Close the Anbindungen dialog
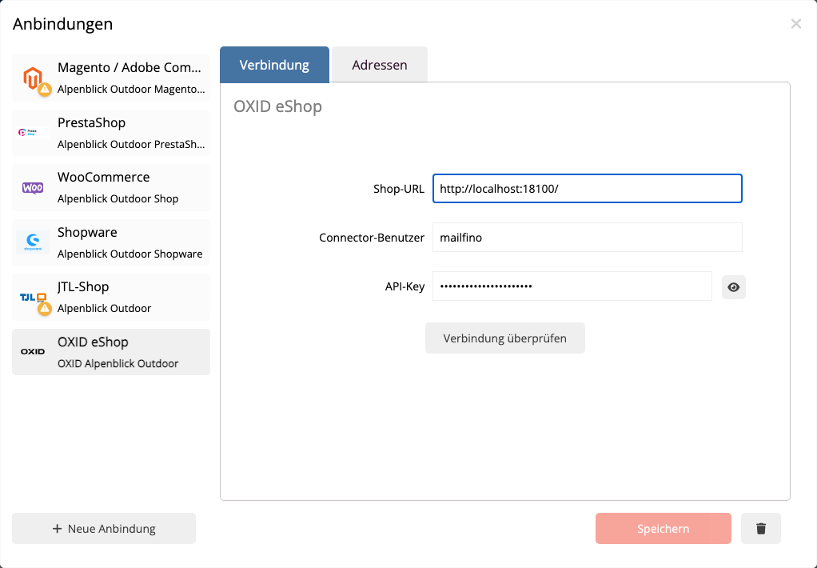 click(795, 23)
